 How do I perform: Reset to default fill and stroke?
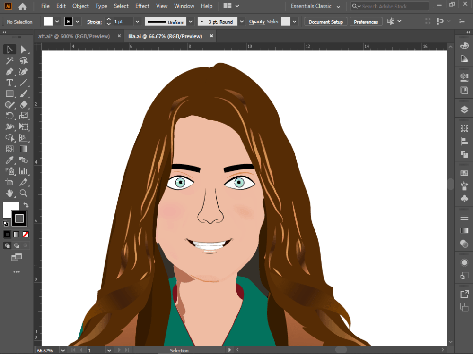[x=5, y=223]
